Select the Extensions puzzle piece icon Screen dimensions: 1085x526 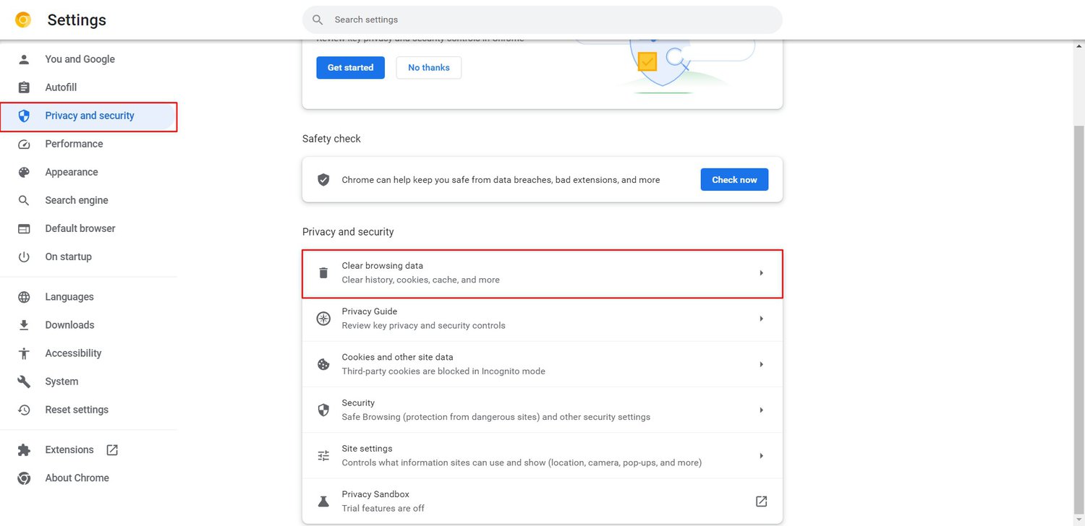click(x=24, y=449)
